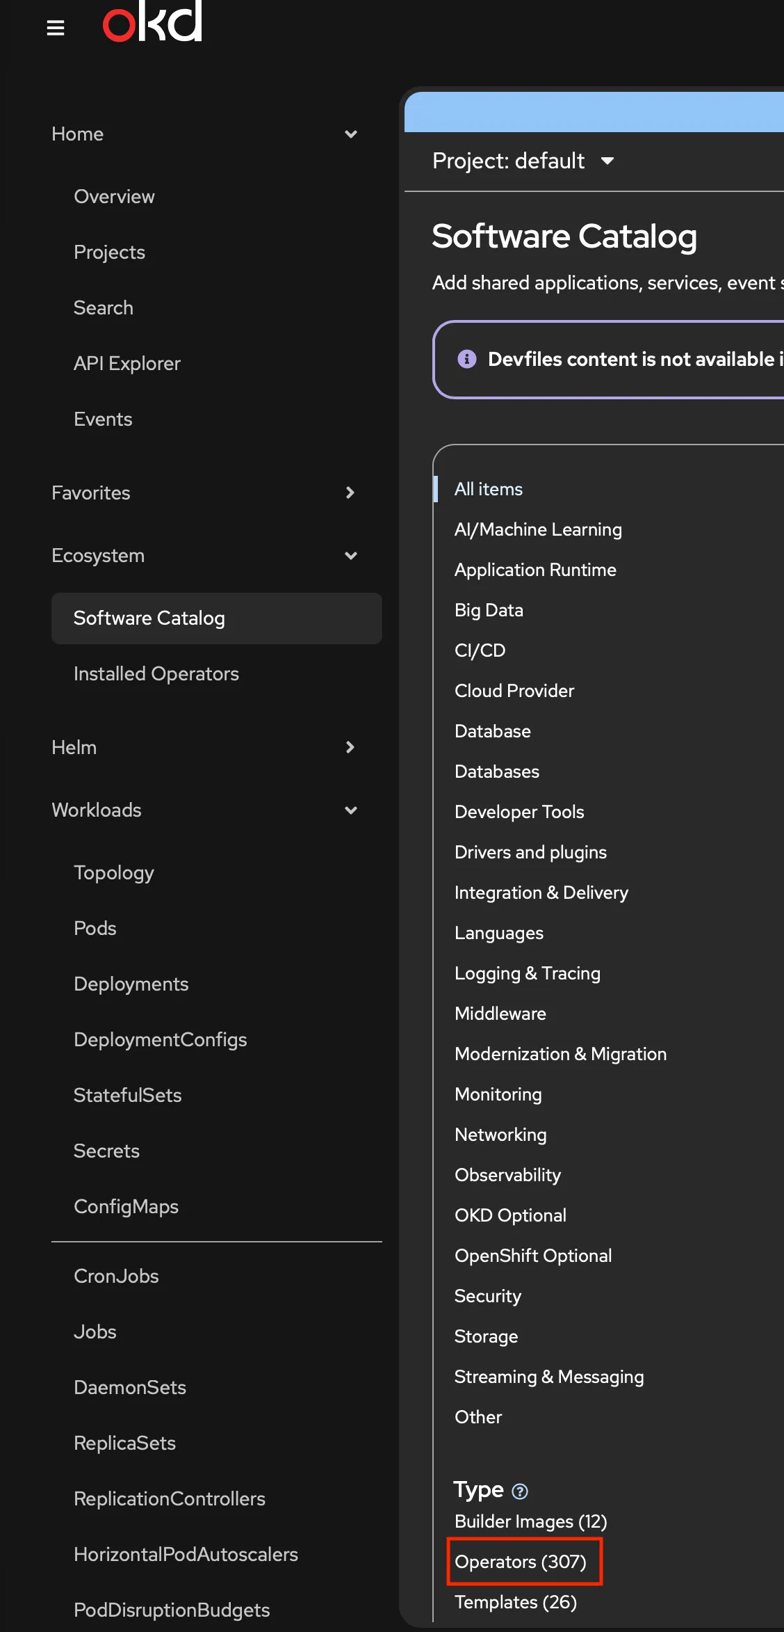This screenshot has width=784, height=1632.
Task: Open API Explorer
Action: point(127,363)
